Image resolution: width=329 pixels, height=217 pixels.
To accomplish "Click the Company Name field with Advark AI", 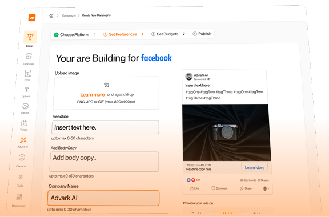I will pos(103,198).
